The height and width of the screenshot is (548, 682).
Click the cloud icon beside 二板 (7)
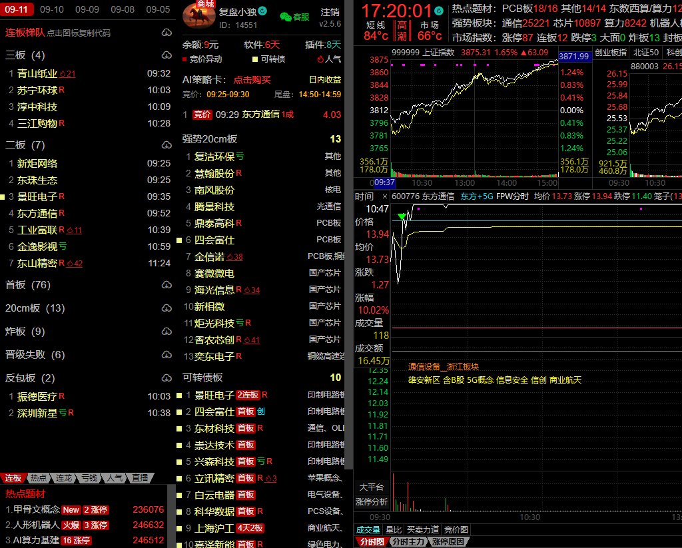(167, 145)
